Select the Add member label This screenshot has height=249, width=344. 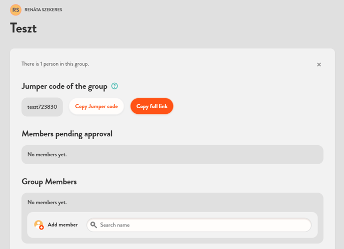coord(62,225)
